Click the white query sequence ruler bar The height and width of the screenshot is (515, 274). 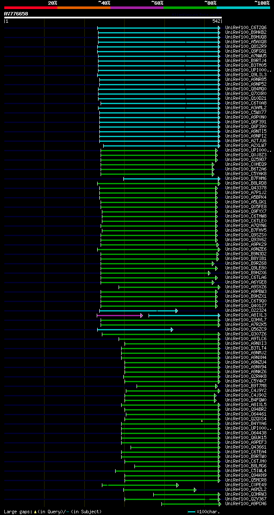pos(113,18)
